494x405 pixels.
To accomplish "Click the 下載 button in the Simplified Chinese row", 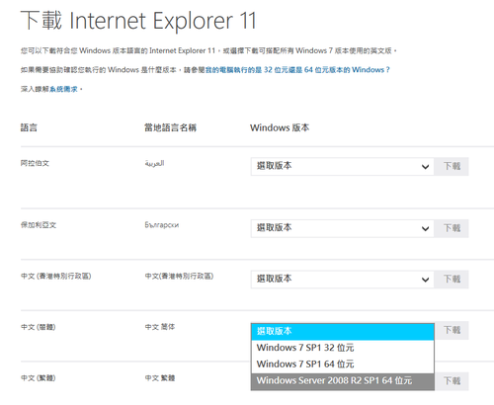I will click(x=452, y=330).
